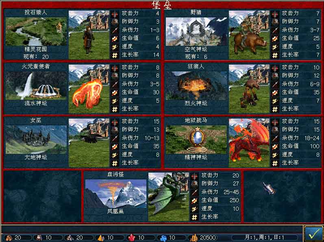The width and height of the screenshot is (324, 242).
Task: Click the speed icon in 血污怪 panel
Action: tap(194, 209)
